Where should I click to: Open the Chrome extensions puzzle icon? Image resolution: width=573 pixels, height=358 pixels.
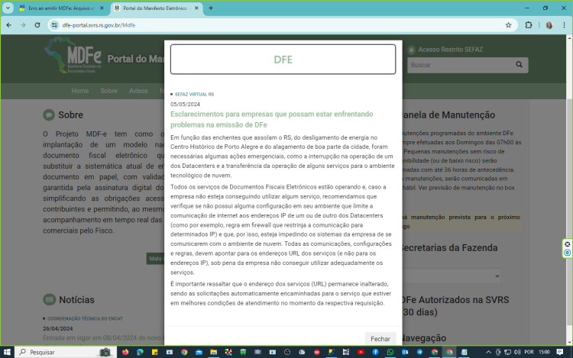coord(529,25)
